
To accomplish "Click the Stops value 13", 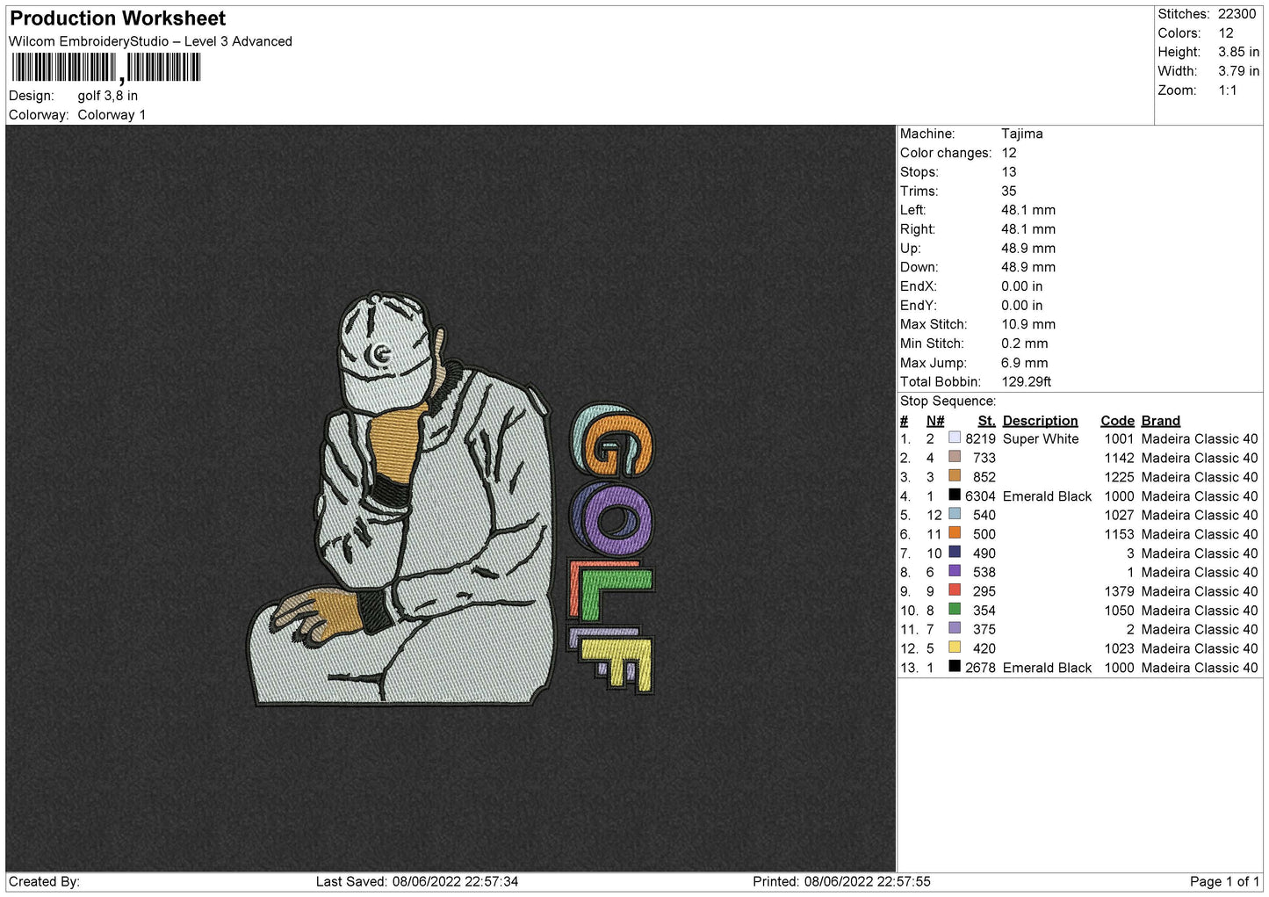I will (x=1009, y=172).
